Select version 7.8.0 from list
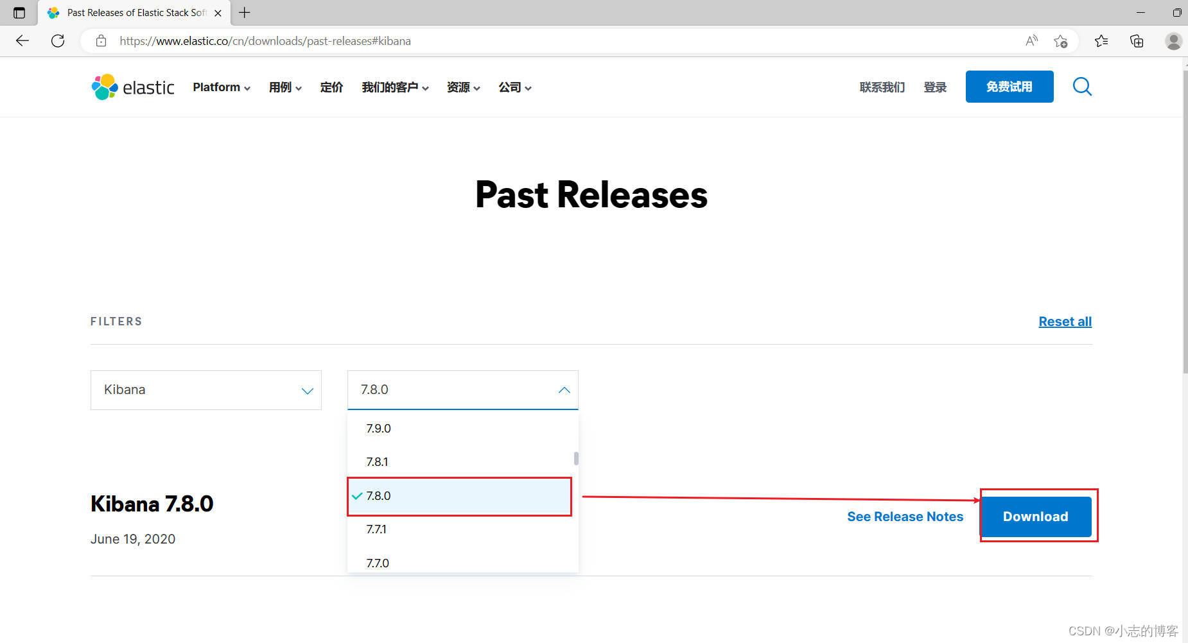1188x643 pixels. 461,496
